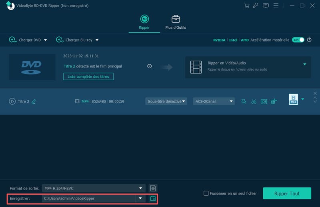The image size is (320, 207).
Task: Click the output folder browse icon
Action: click(152, 198)
